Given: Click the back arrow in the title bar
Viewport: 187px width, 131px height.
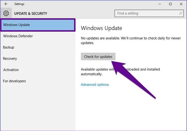Looking at the screenshot, I should point(6,4).
